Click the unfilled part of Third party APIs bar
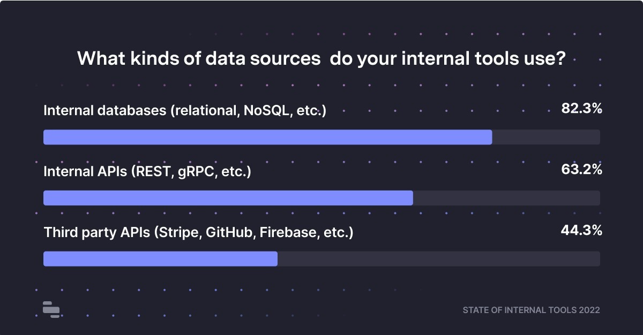 pos(438,259)
